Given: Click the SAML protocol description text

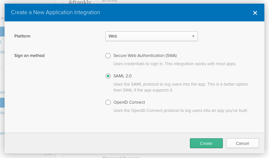Looking at the screenshot, I should 180,87.
